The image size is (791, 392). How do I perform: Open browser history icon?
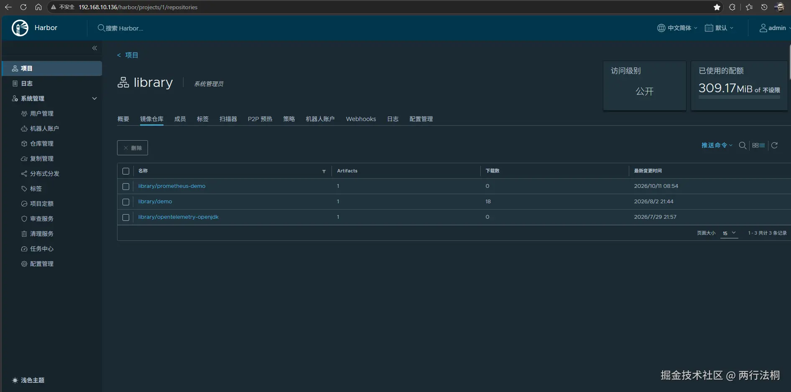(x=764, y=7)
